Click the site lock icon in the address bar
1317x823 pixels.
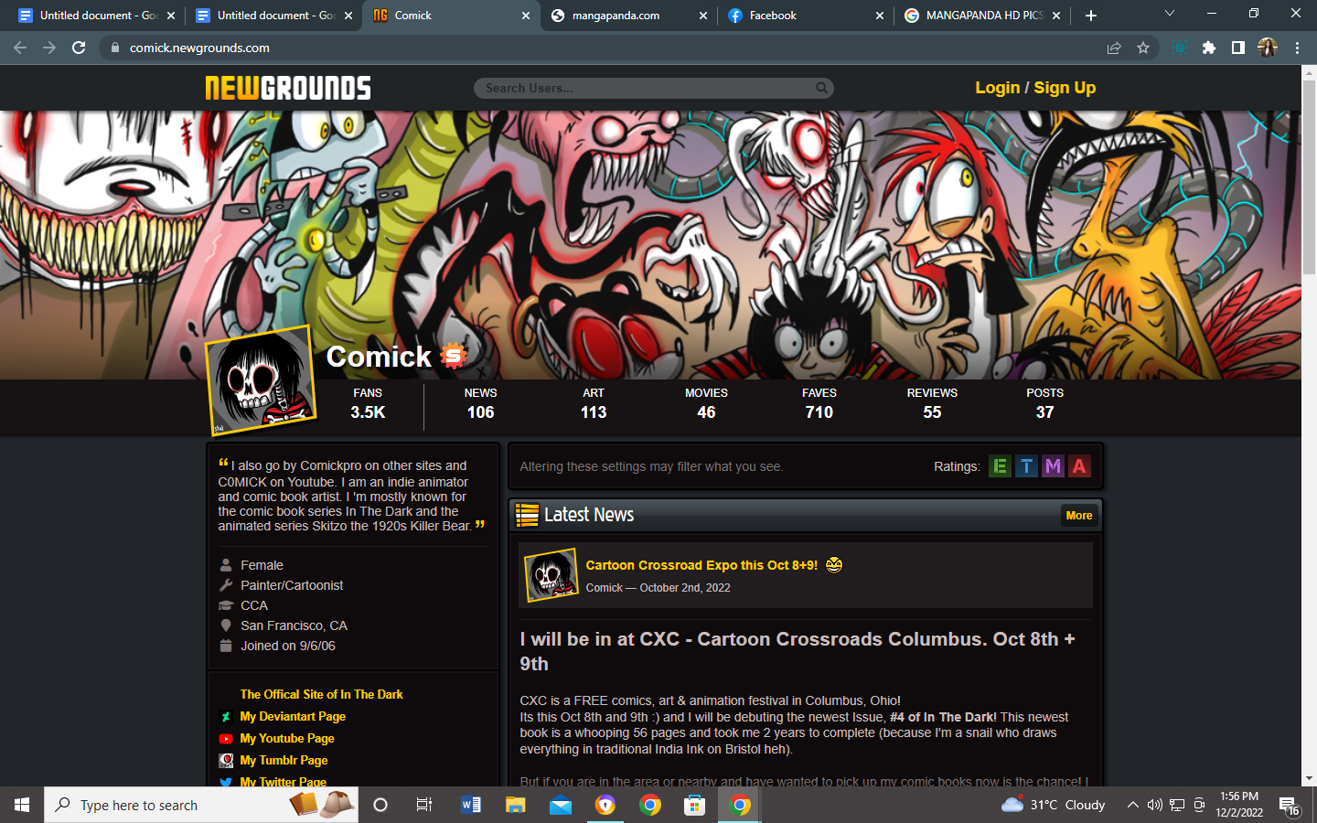pyautogui.click(x=114, y=48)
